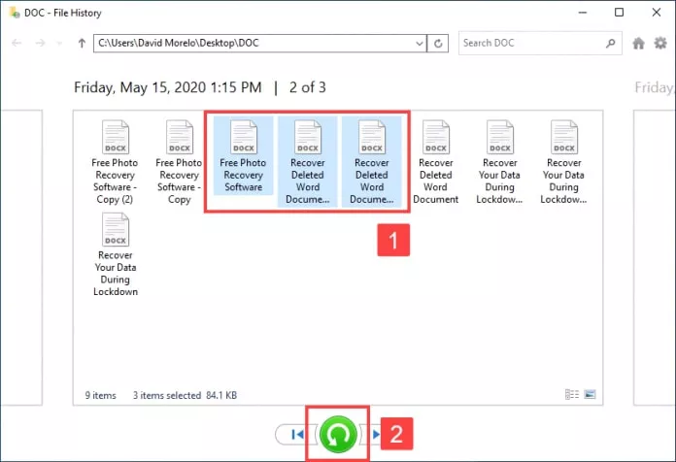The height and width of the screenshot is (462, 676).
Task: Switch to large icons view
Action: (x=590, y=394)
